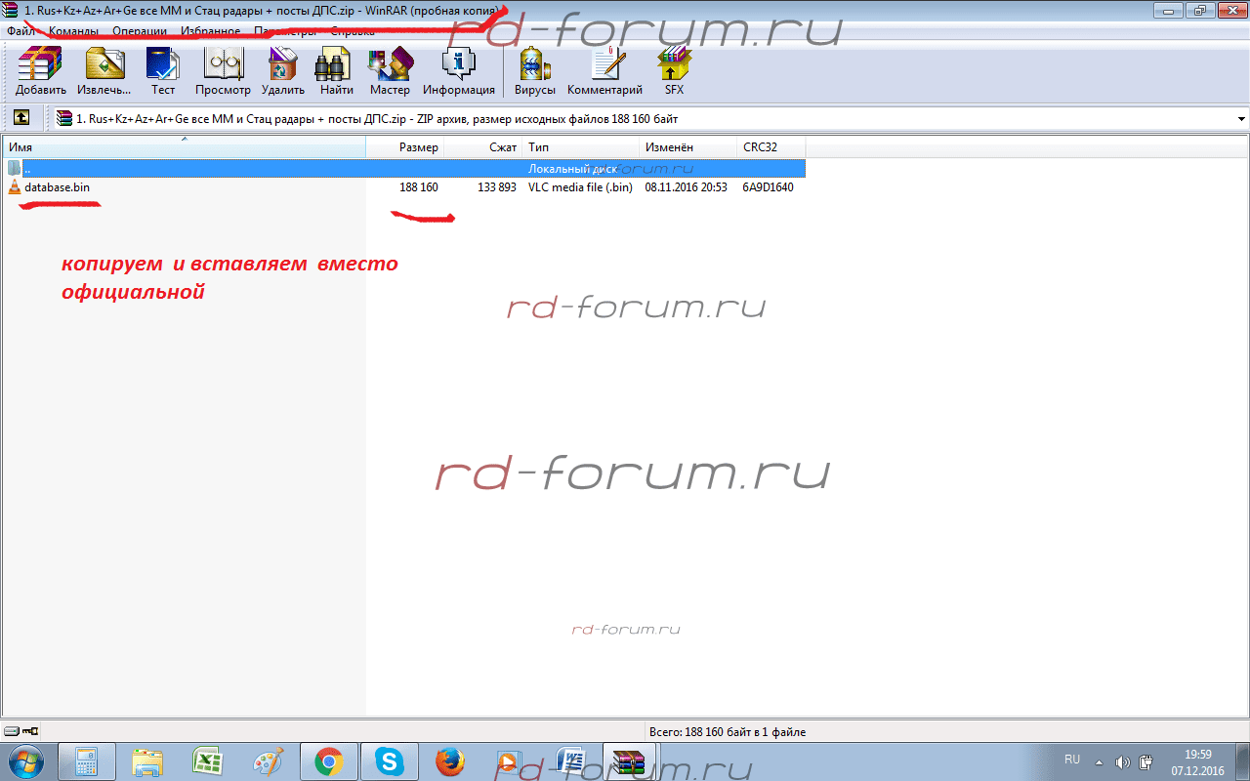The image size is (1250, 781).
Task: Show hidden system tray icons arrow
Action: [x=1099, y=761]
